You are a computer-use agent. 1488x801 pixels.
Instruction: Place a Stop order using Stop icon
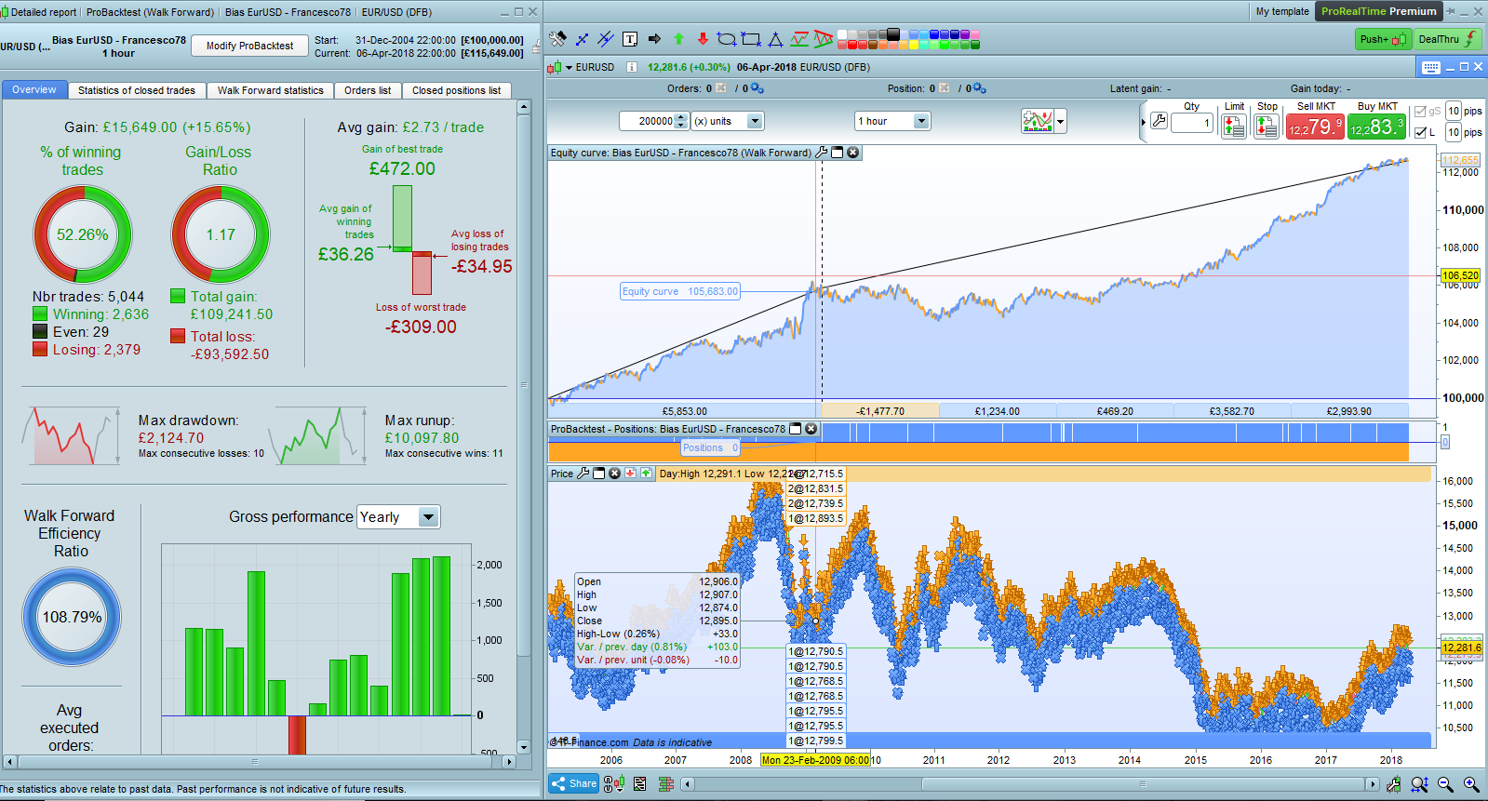[x=1267, y=127]
